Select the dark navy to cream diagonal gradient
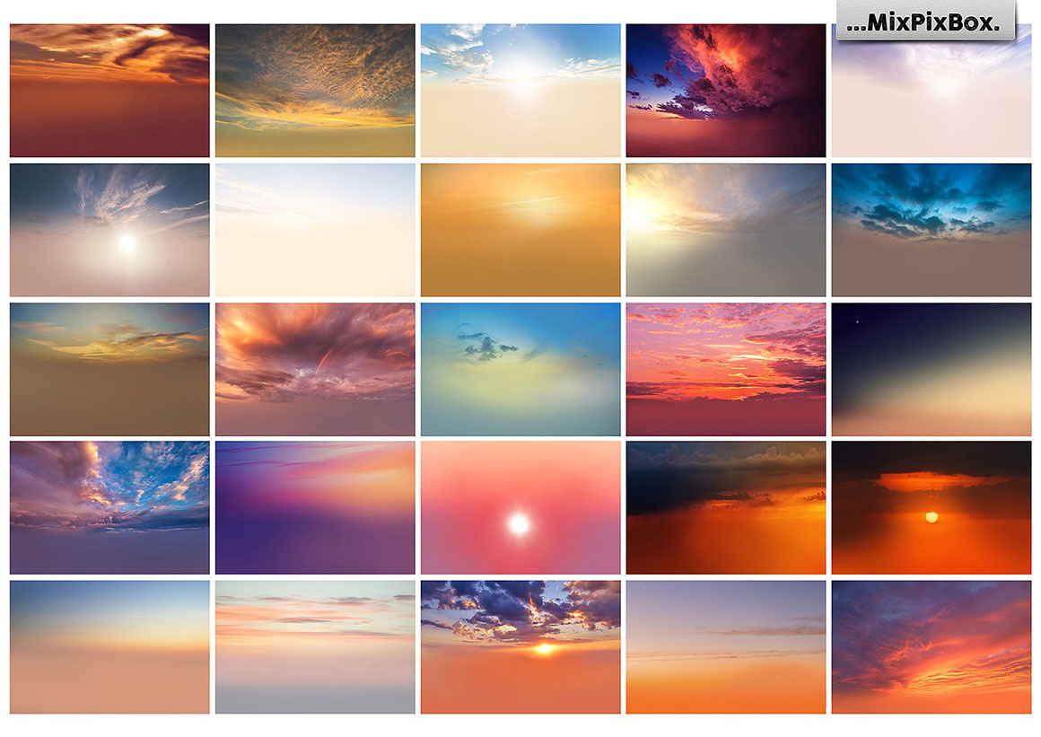 point(932,369)
